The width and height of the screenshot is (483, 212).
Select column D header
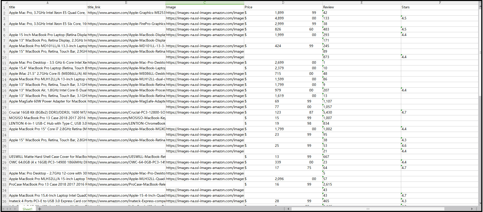coord(283,3)
